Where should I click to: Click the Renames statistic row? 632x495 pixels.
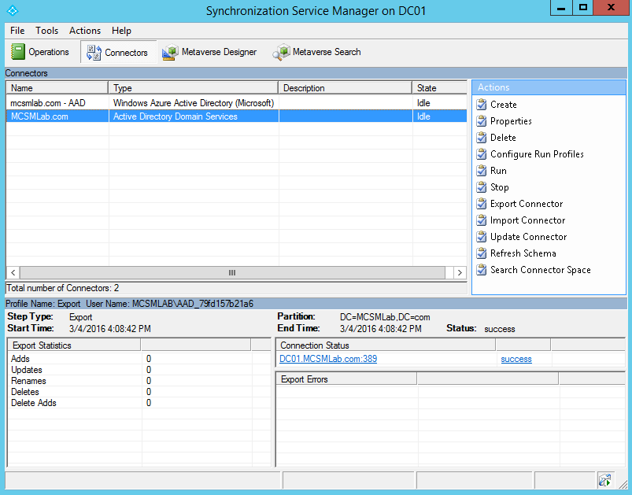click(x=139, y=381)
